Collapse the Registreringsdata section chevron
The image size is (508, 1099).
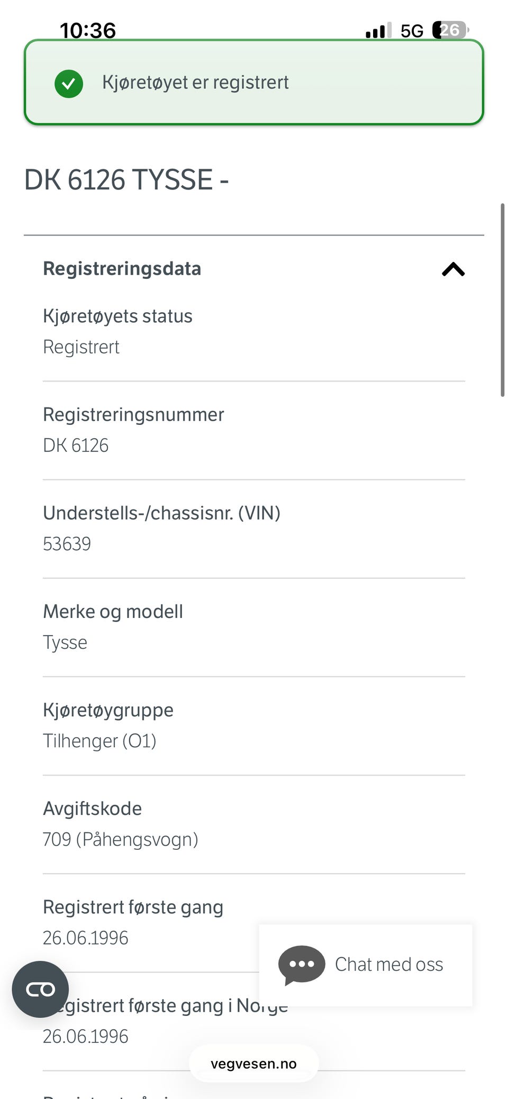(453, 269)
